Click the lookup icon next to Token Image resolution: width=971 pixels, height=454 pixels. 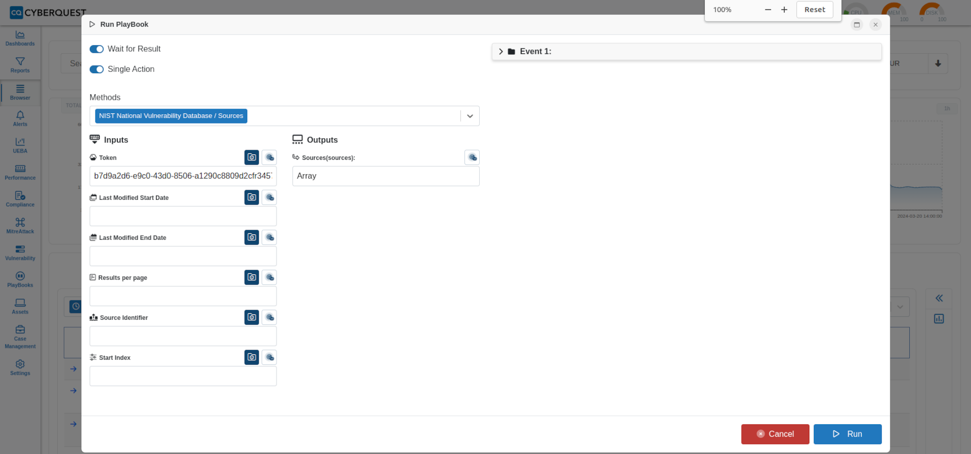(x=270, y=157)
